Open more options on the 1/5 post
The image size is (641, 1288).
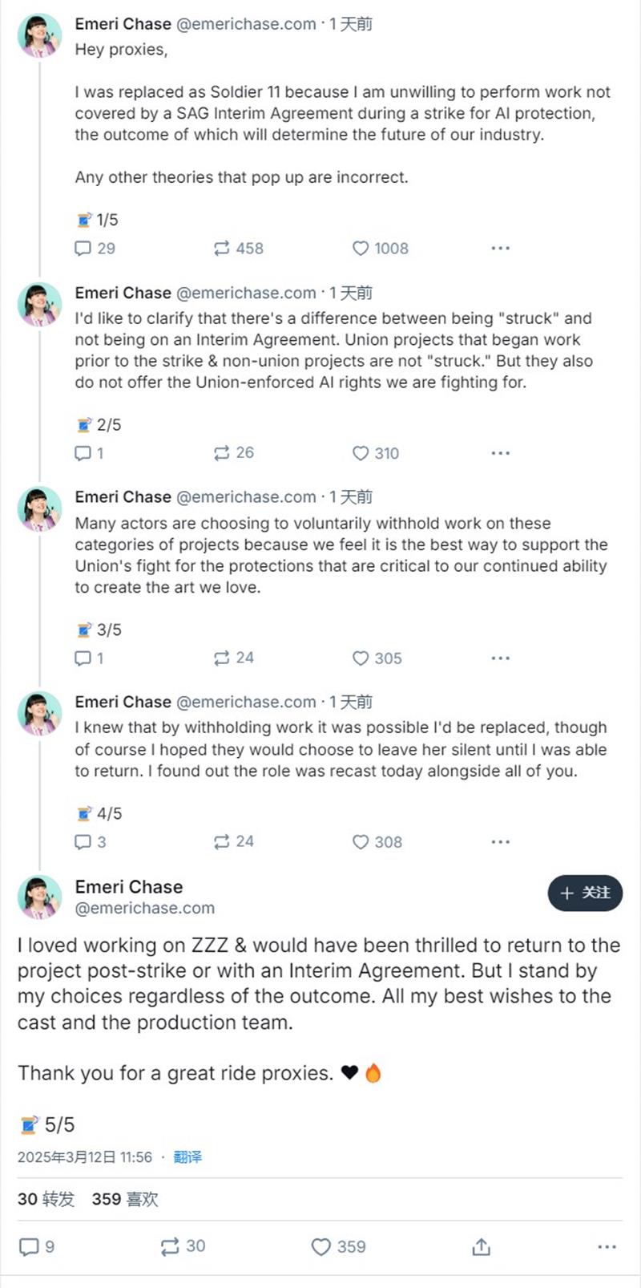pos(501,249)
